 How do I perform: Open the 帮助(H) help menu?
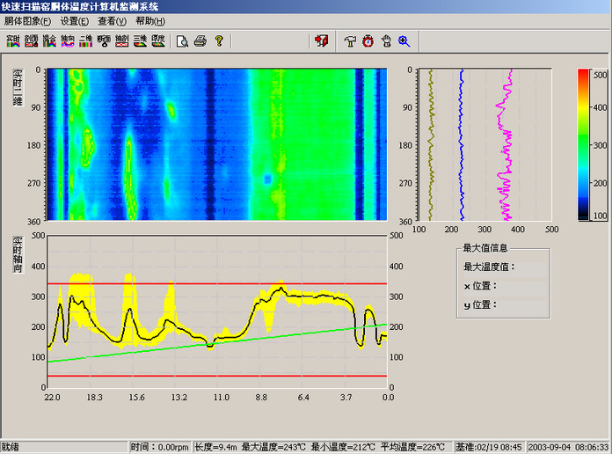tap(149, 20)
